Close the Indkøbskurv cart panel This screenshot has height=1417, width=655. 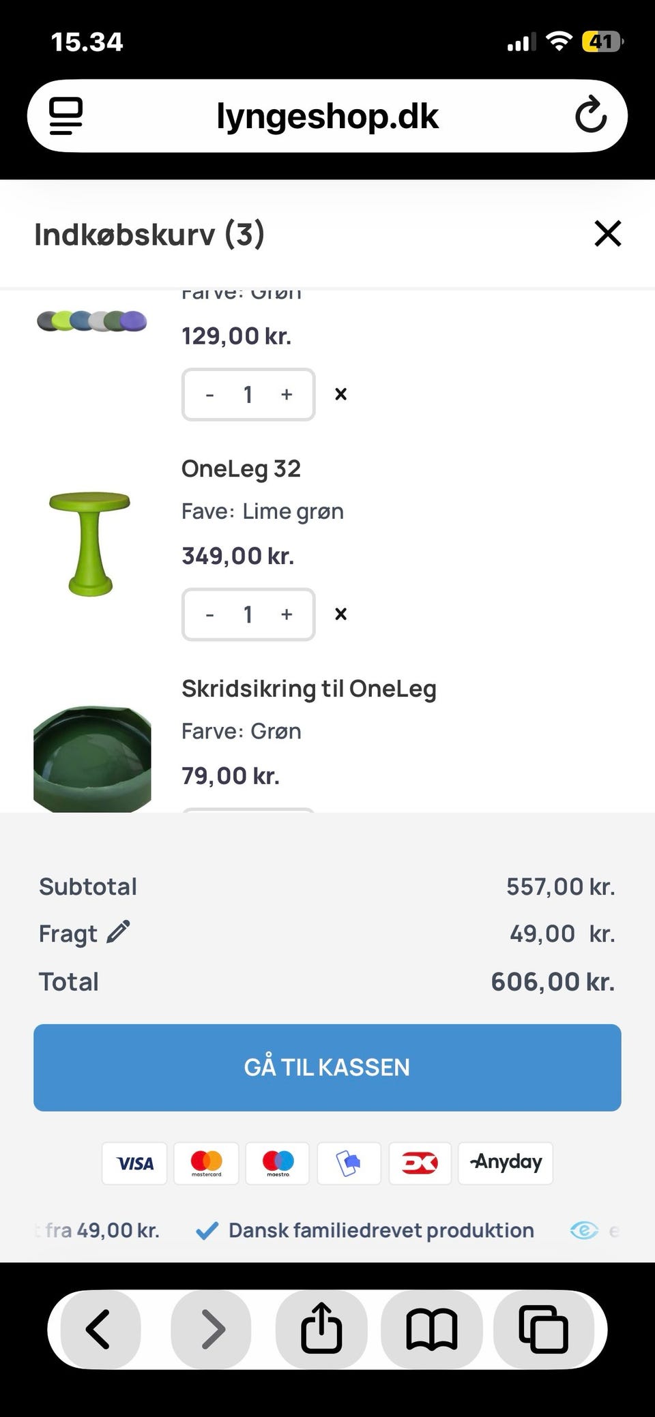pyautogui.click(x=607, y=234)
